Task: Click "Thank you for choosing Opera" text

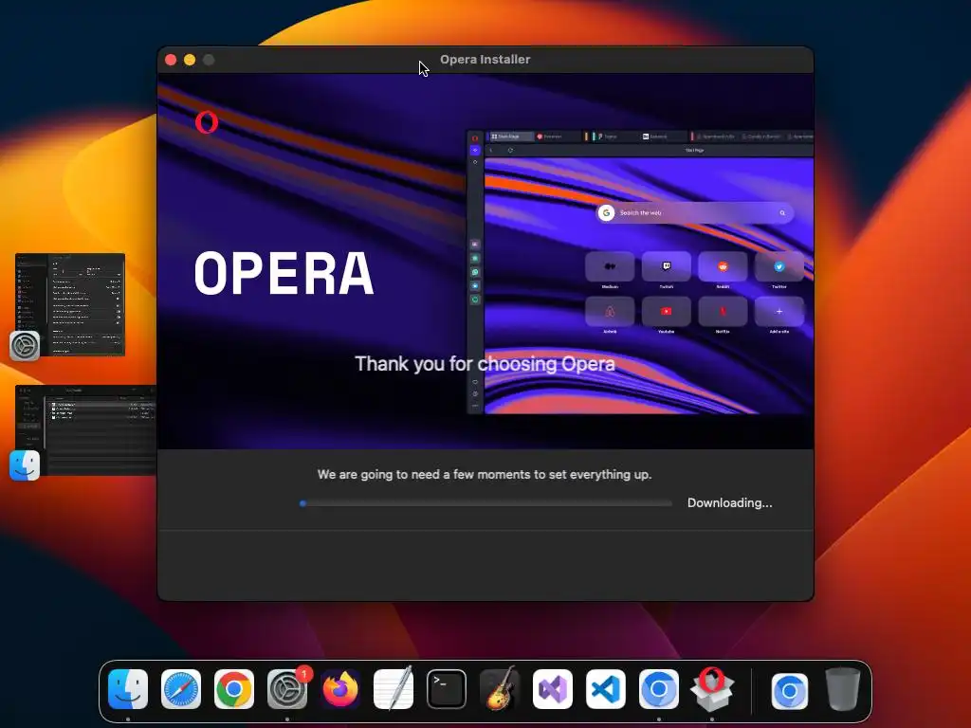Action: pyautogui.click(x=485, y=364)
